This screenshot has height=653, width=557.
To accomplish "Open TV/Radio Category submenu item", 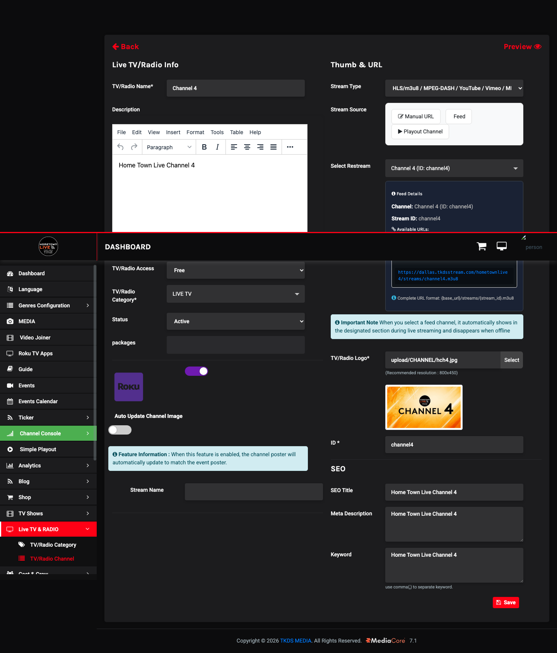I will pos(53,545).
